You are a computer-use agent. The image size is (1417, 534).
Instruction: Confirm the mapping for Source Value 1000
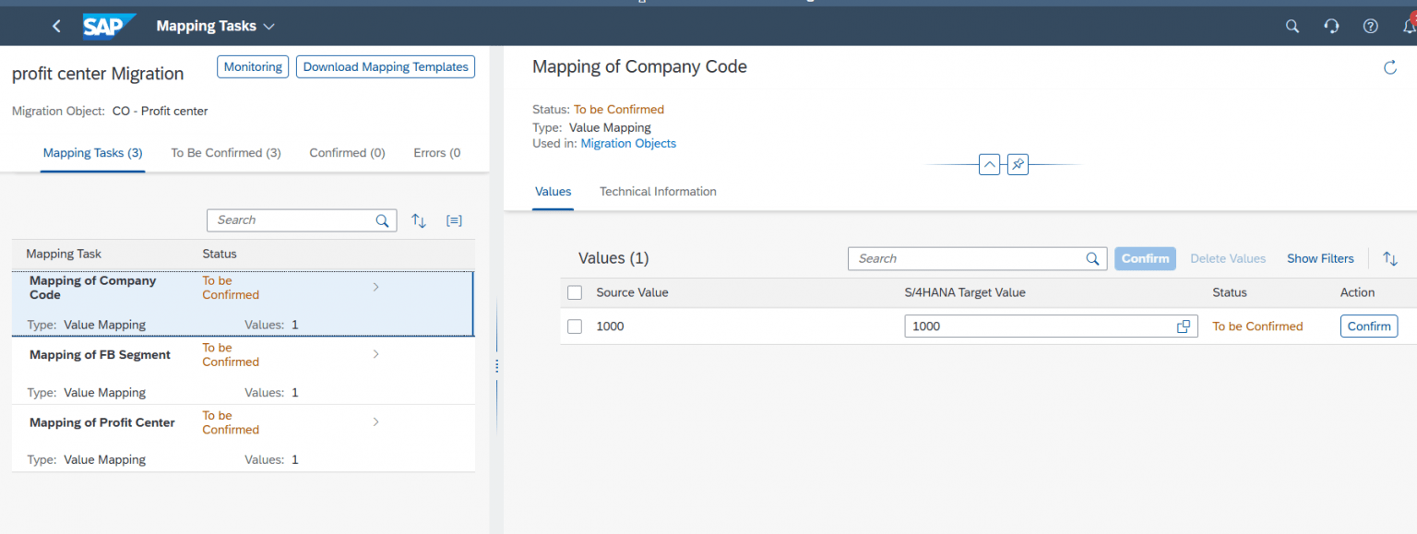(1368, 326)
